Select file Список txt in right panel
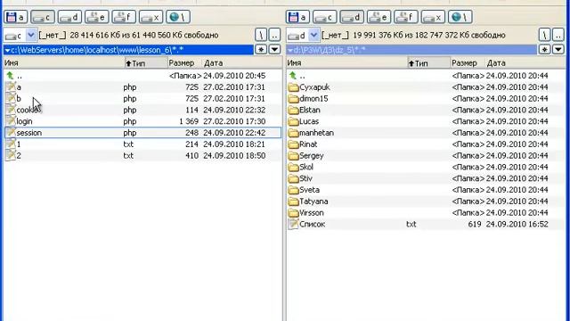The image size is (570, 321). [426, 224]
